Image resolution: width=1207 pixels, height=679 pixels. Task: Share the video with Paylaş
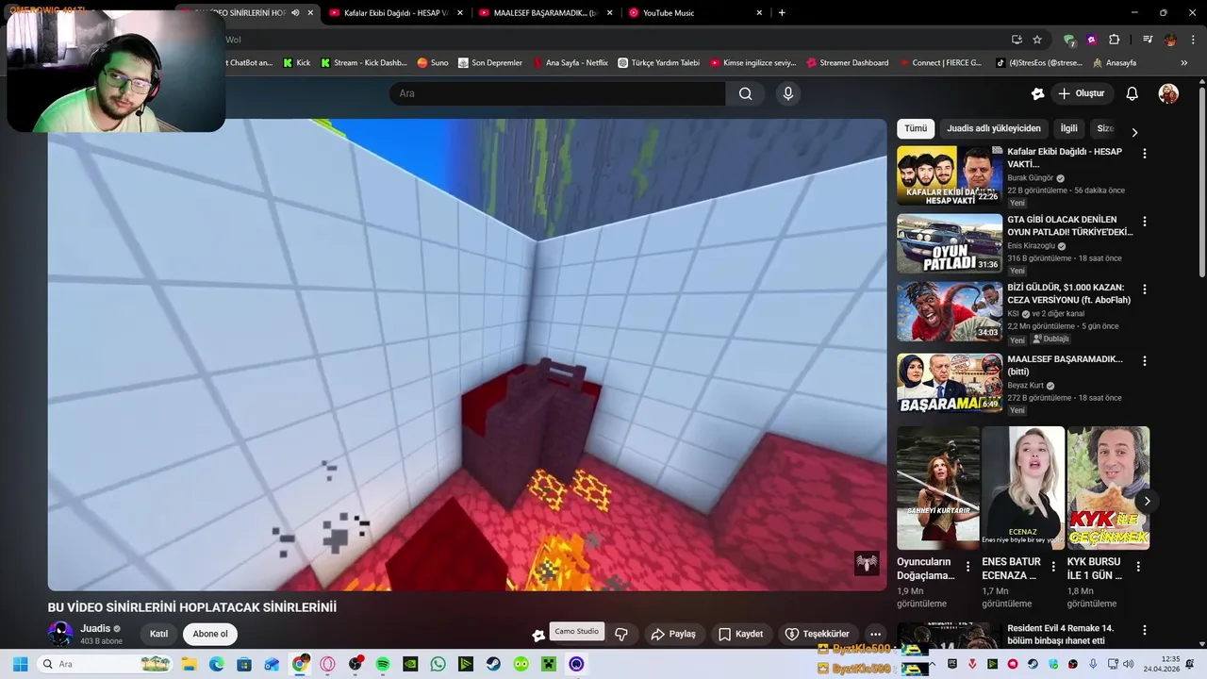pyautogui.click(x=673, y=634)
